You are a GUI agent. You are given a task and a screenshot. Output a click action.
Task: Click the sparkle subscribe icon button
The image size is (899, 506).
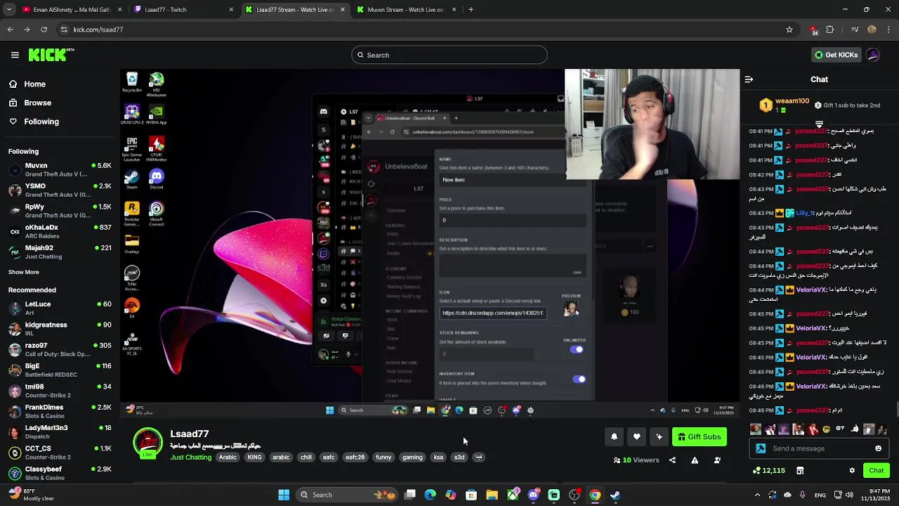[659, 437]
